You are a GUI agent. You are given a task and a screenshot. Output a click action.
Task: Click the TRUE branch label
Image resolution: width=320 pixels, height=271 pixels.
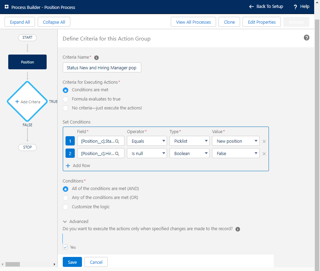53,102
